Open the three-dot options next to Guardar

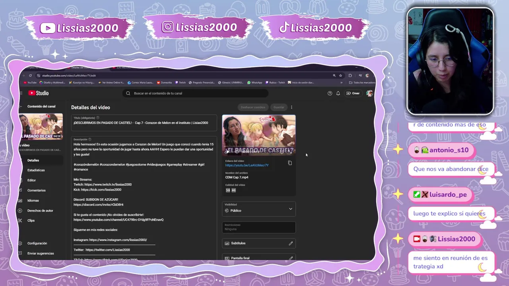click(x=291, y=107)
